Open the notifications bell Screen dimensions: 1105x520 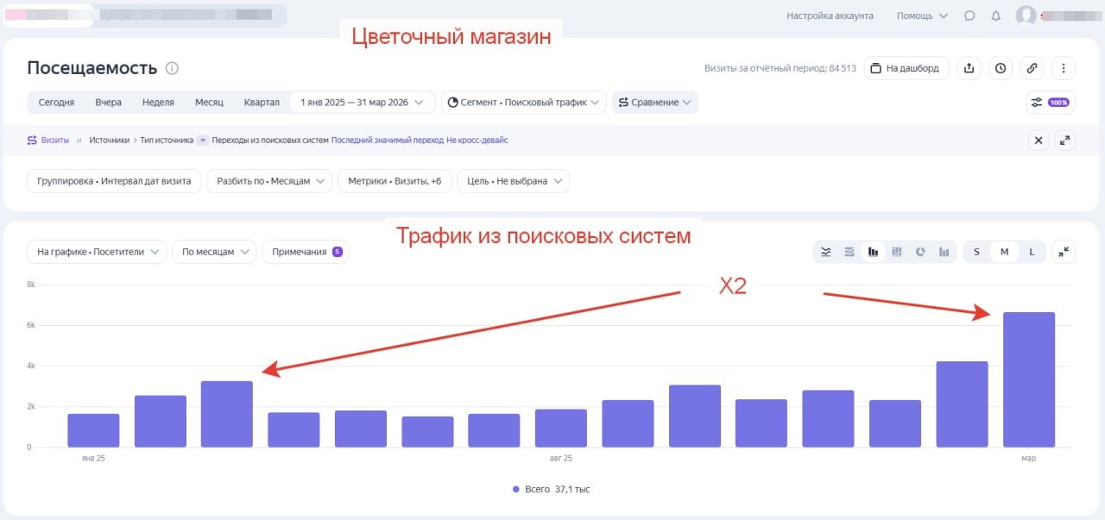pos(995,16)
